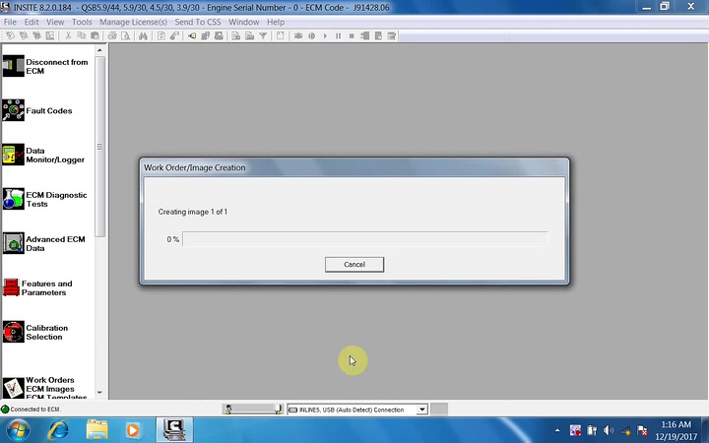Open the Help menu
709x443 pixels.
click(276, 22)
